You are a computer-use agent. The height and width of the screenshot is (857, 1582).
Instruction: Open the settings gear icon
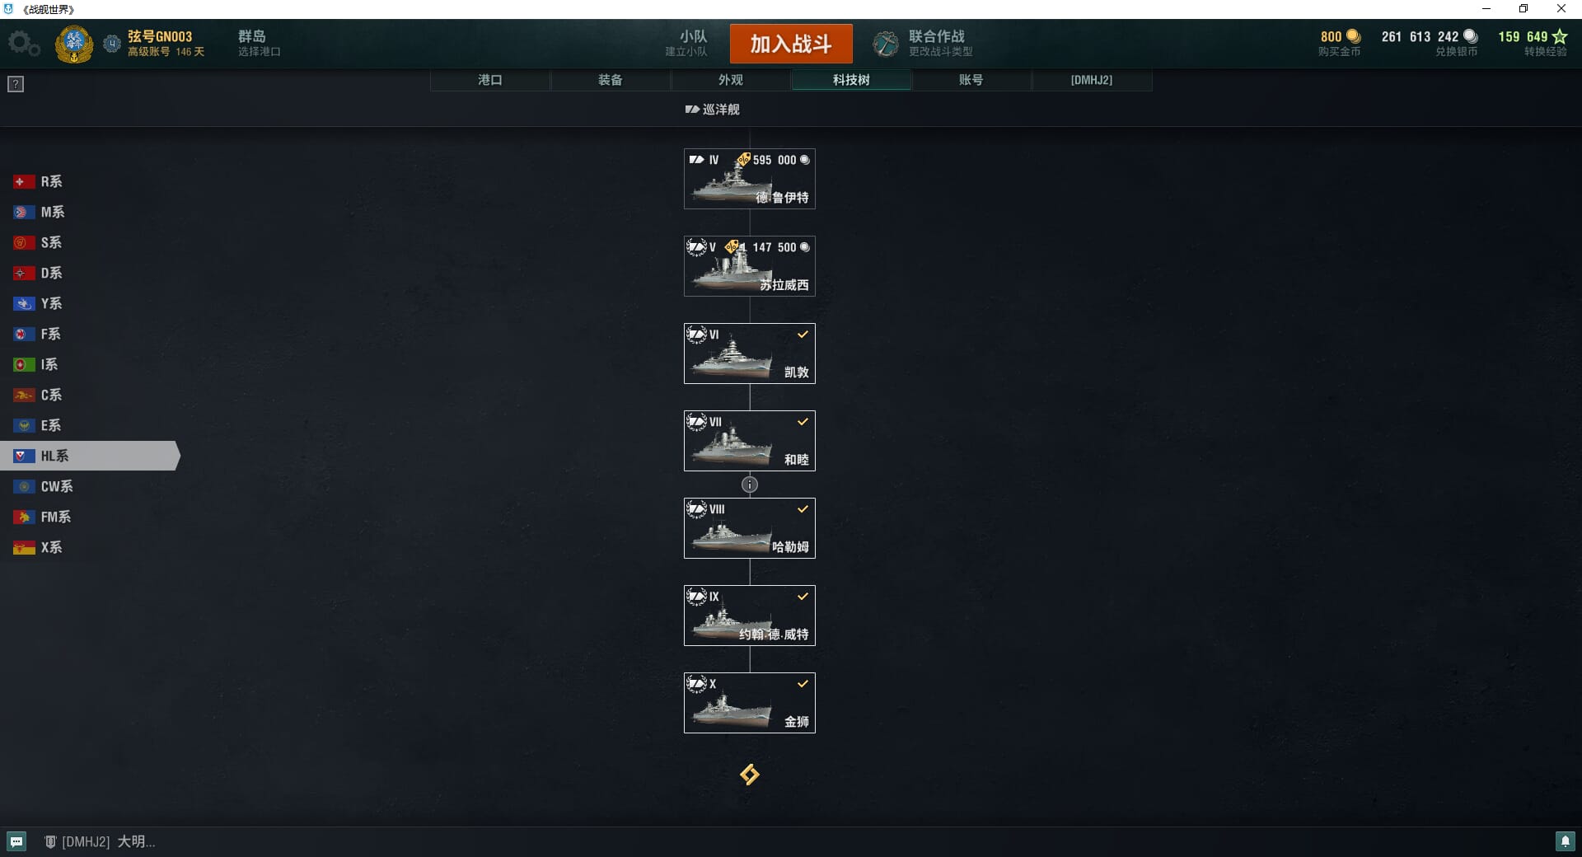pyautogui.click(x=23, y=44)
